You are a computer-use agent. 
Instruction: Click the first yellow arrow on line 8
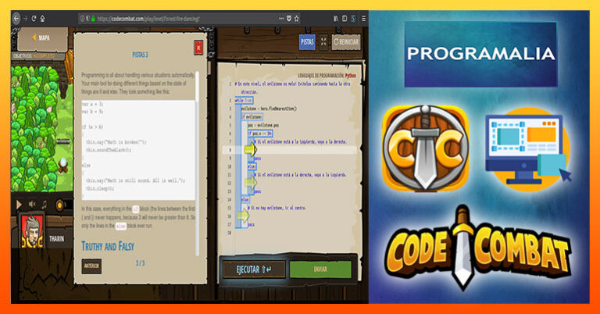(x=251, y=149)
